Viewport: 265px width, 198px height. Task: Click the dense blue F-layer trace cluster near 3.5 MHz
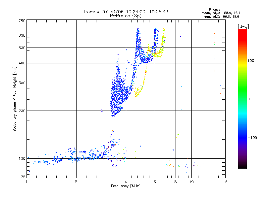[118, 94]
